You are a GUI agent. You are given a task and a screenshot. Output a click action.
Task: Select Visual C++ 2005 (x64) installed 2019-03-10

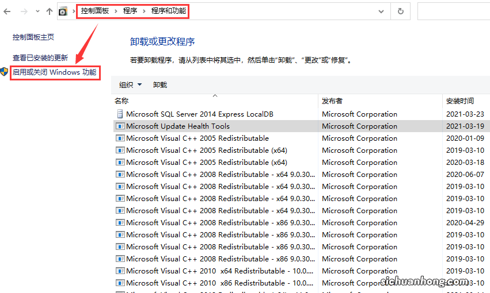click(x=207, y=151)
